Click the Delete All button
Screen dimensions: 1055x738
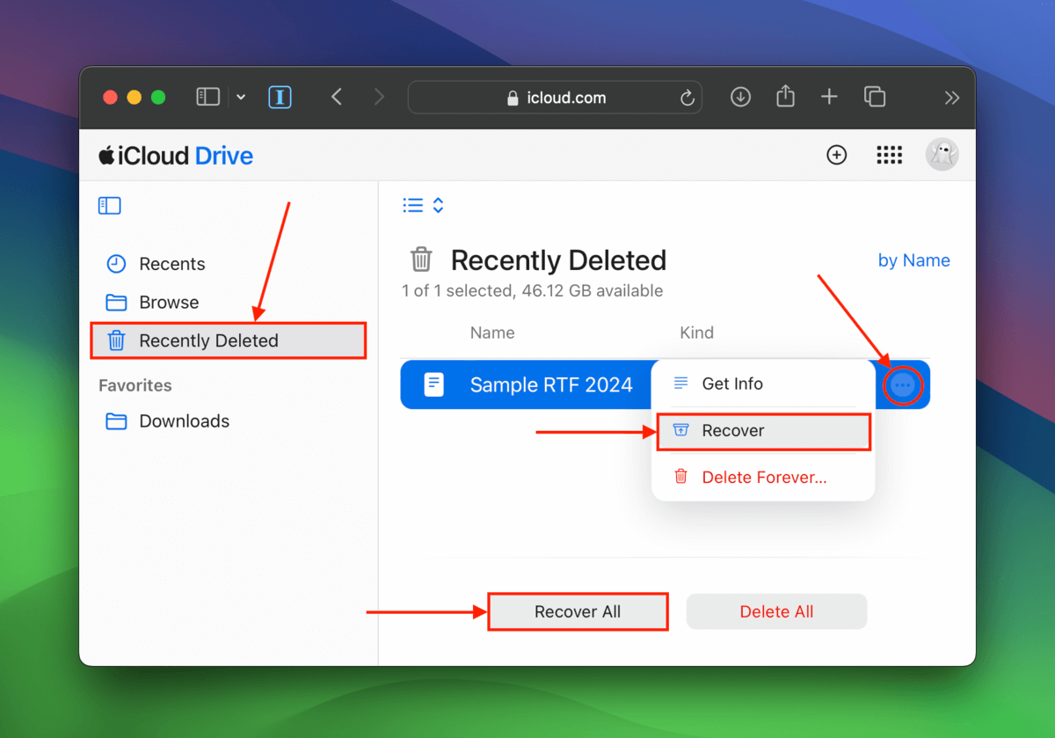pyautogui.click(x=776, y=611)
